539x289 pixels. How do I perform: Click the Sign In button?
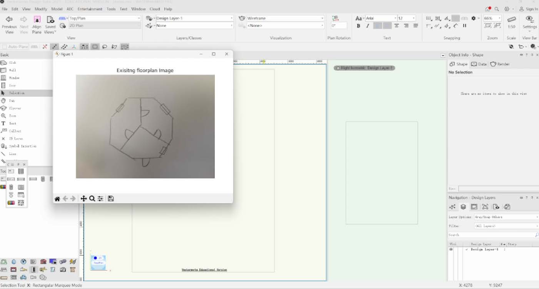tap(529, 9)
